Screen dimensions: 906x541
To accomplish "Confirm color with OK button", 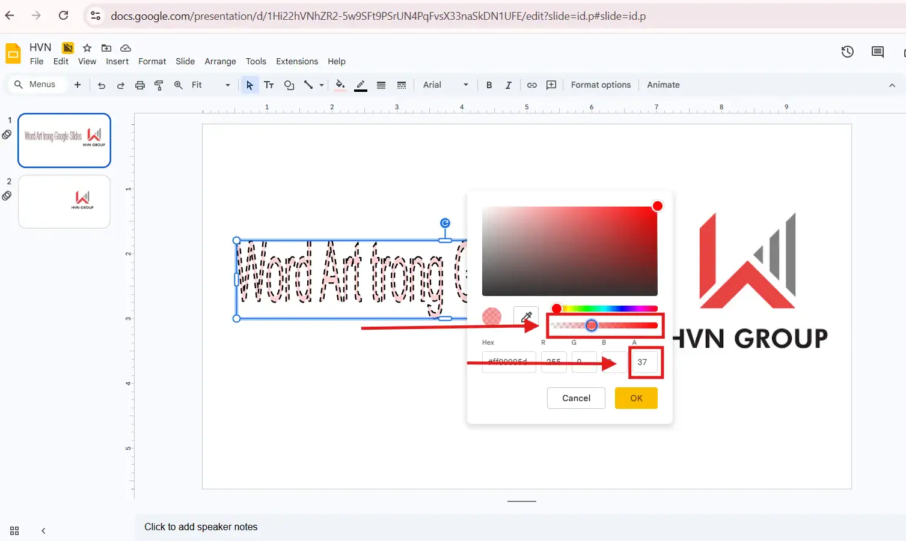I will tap(635, 397).
